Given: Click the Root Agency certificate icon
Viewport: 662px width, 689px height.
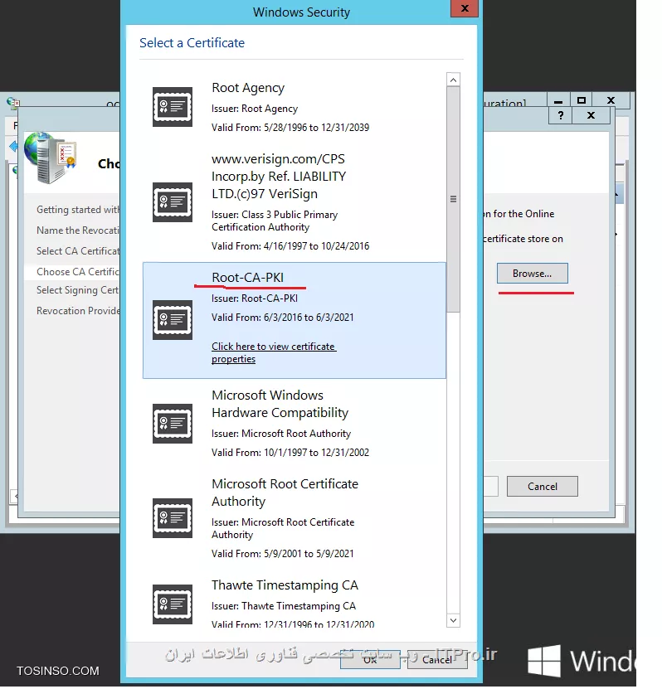Looking at the screenshot, I should pos(173,107).
